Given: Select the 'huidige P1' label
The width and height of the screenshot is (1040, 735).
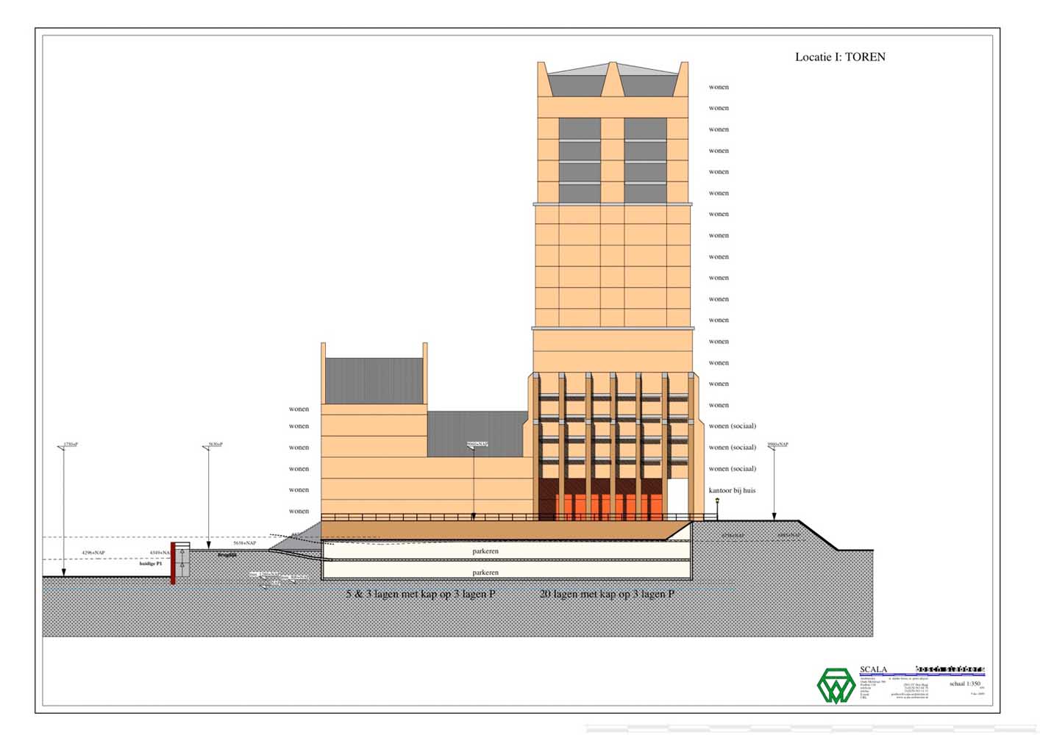Looking at the screenshot, I should point(151,564).
